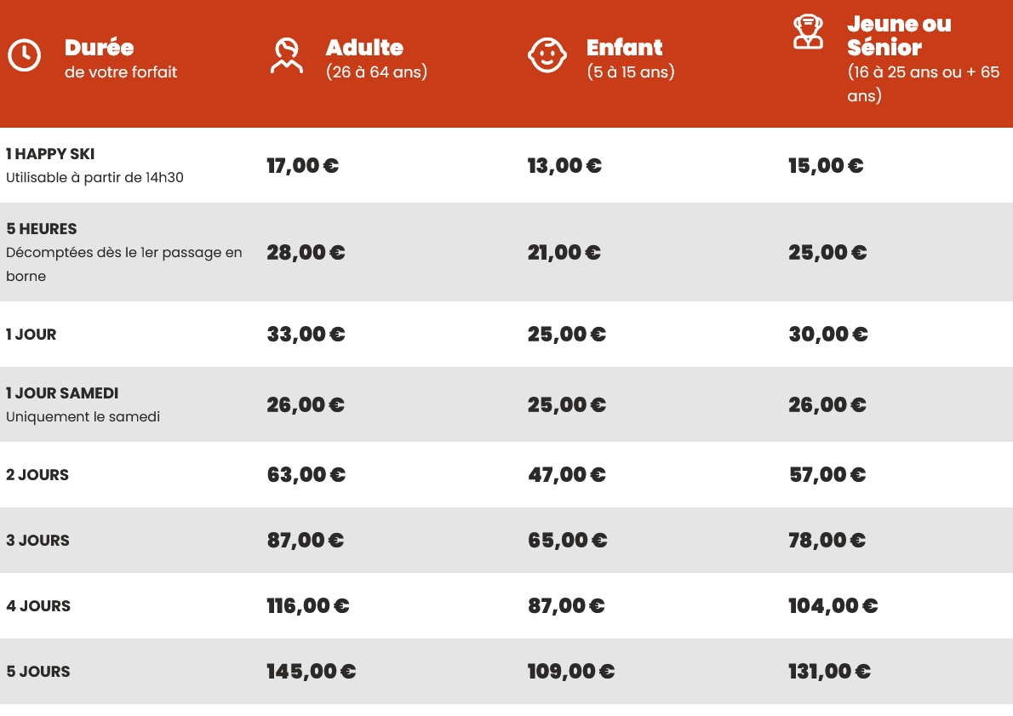Click 'Uniquement le samedi' subtitle text
This screenshot has height=716, width=1013.
click(x=83, y=417)
